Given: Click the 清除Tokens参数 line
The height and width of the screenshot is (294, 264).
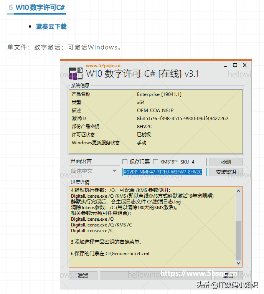Looking at the screenshot, I should [x=124, y=208].
